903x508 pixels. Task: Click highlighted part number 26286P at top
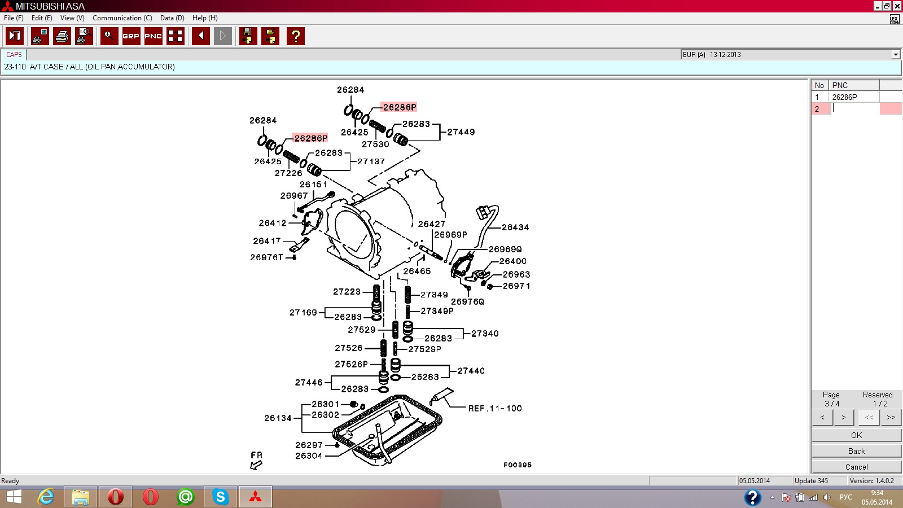click(400, 107)
